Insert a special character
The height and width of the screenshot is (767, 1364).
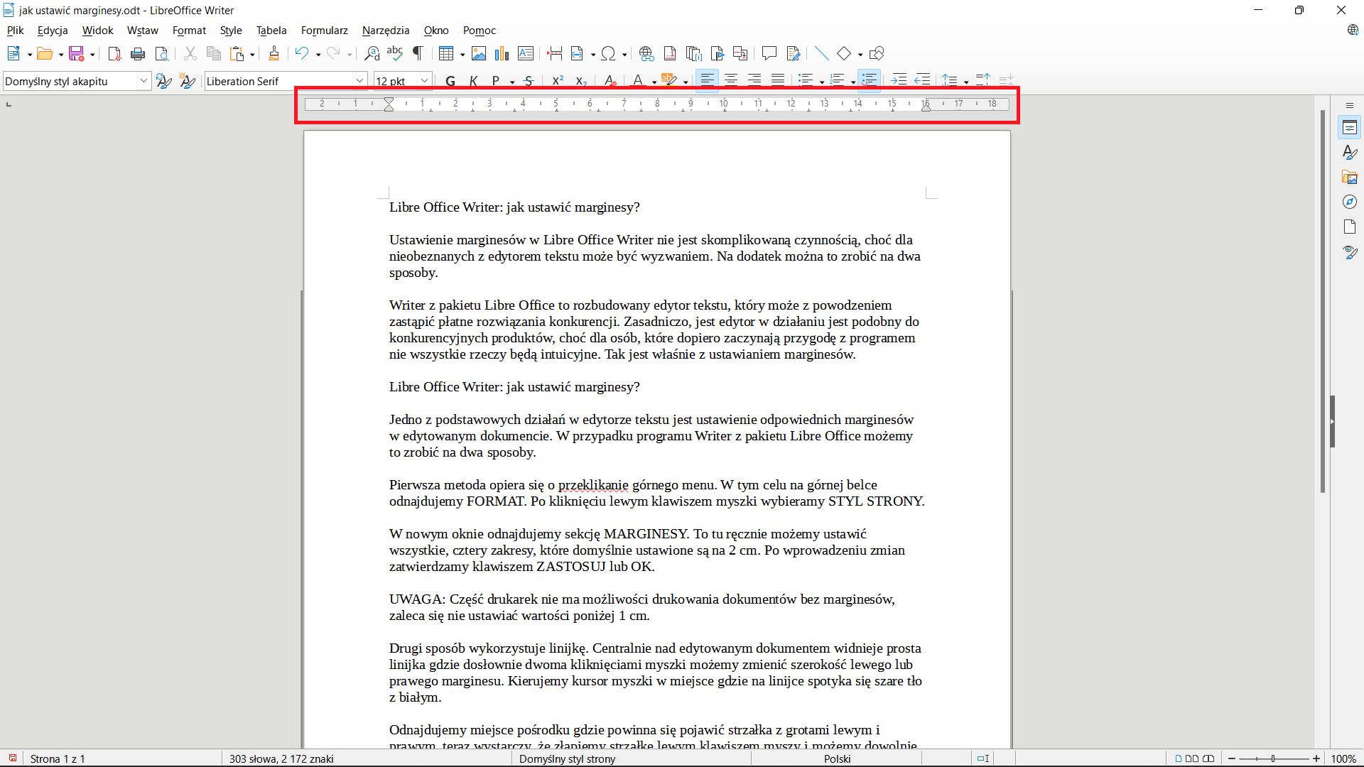(610, 53)
